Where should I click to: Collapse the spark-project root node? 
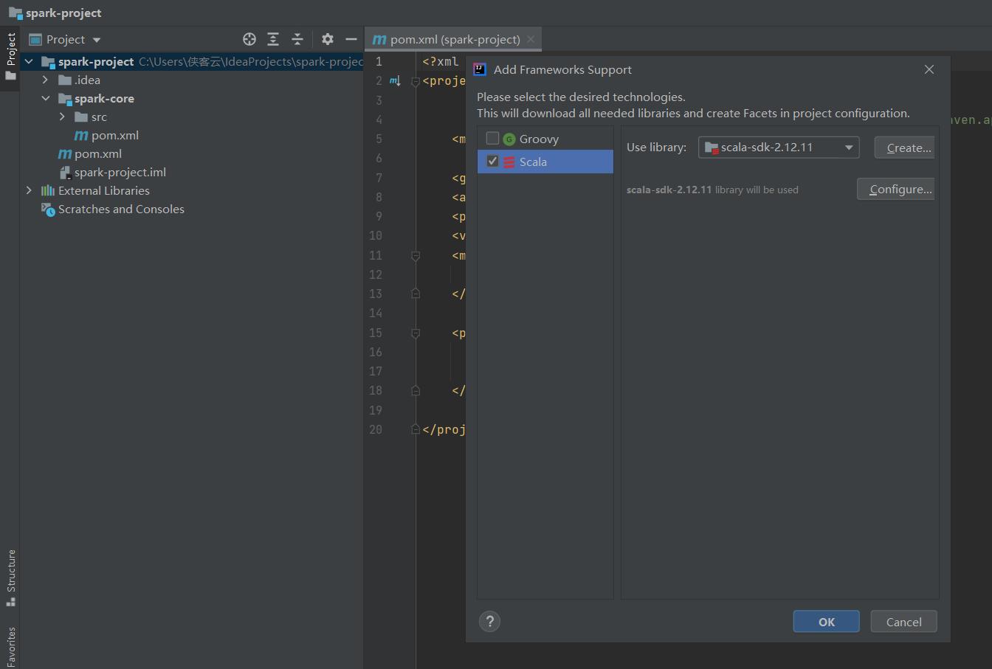coord(29,62)
